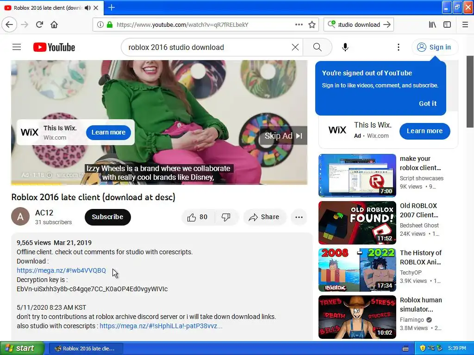Subscribe to the AC12 channel

107,217
